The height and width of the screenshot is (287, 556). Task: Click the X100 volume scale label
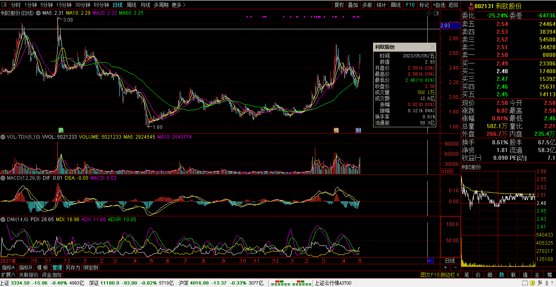point(446,171)
